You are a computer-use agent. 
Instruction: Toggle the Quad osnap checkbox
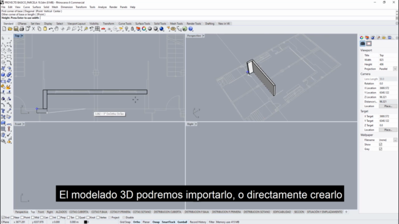[77, 217]
